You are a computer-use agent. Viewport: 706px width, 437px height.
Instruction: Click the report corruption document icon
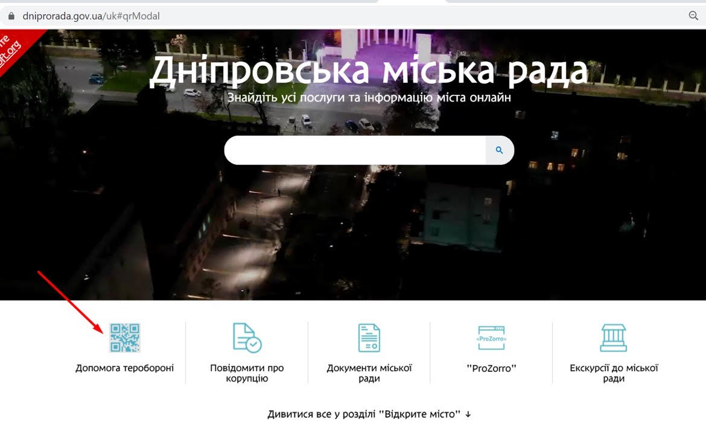247,338
